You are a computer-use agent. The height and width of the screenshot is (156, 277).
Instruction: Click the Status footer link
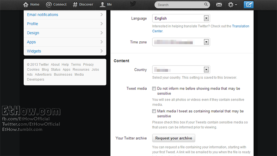56,69
